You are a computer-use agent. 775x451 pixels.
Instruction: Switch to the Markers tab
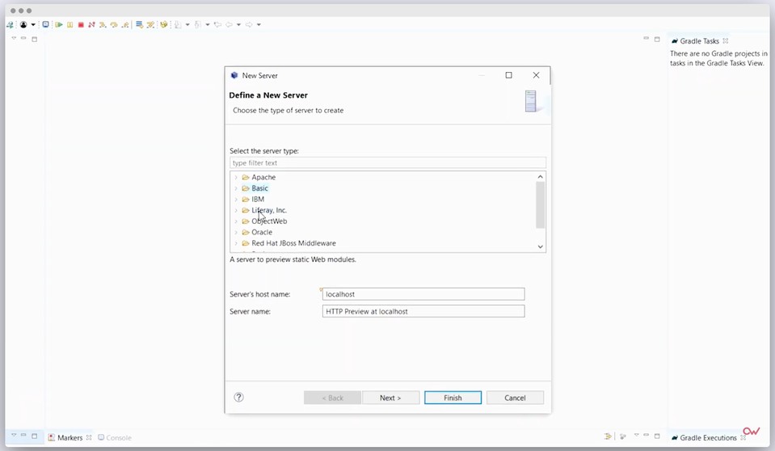pos(69,437)
